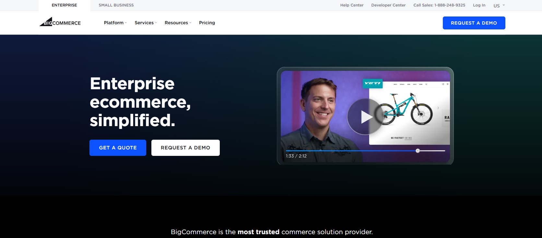Click the Yeti logo in the video

tap(372, 83)
